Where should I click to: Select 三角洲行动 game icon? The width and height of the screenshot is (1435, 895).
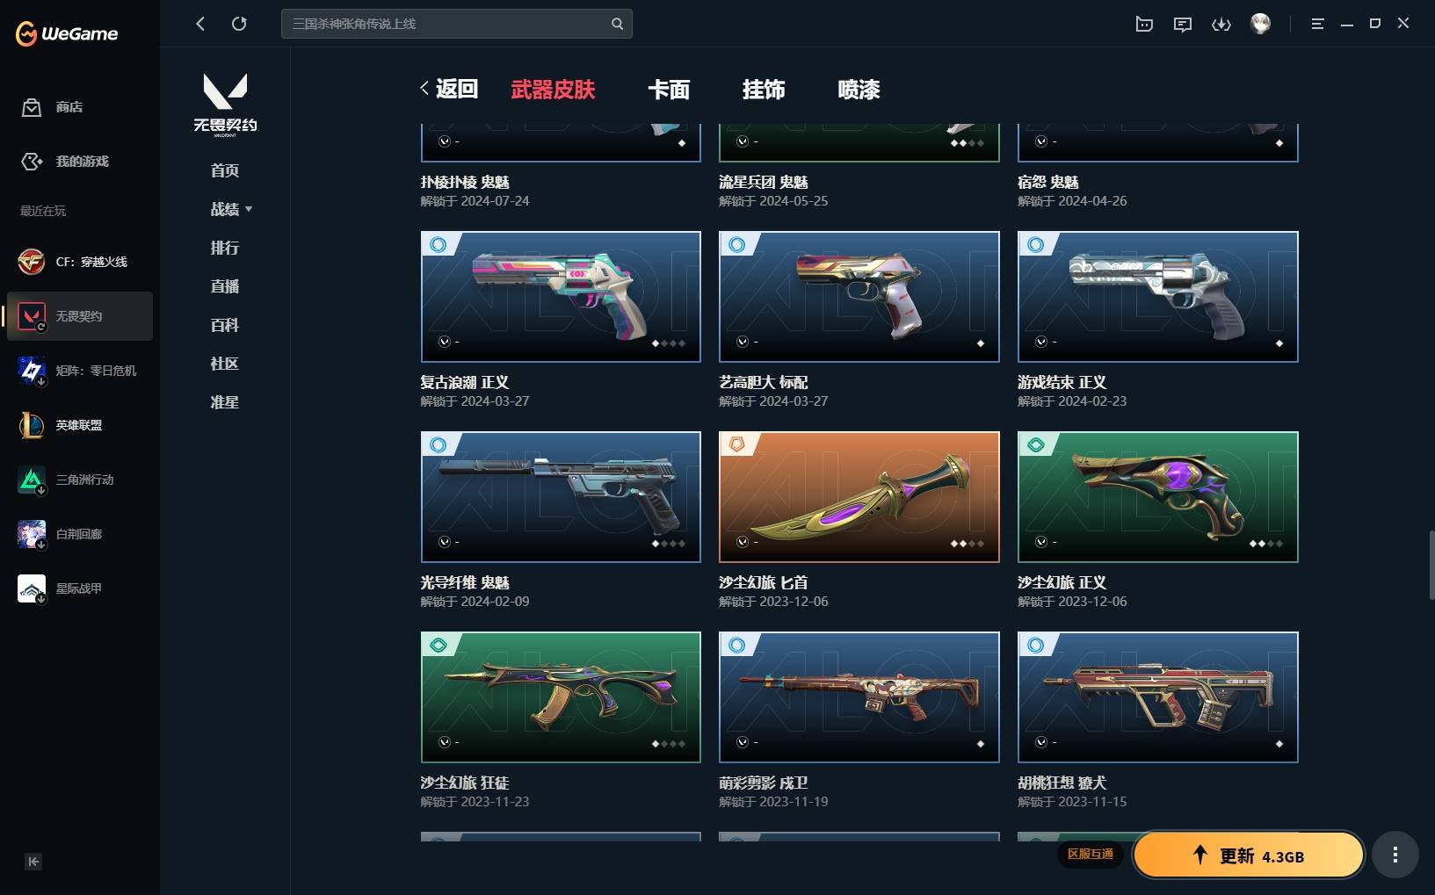32,480
